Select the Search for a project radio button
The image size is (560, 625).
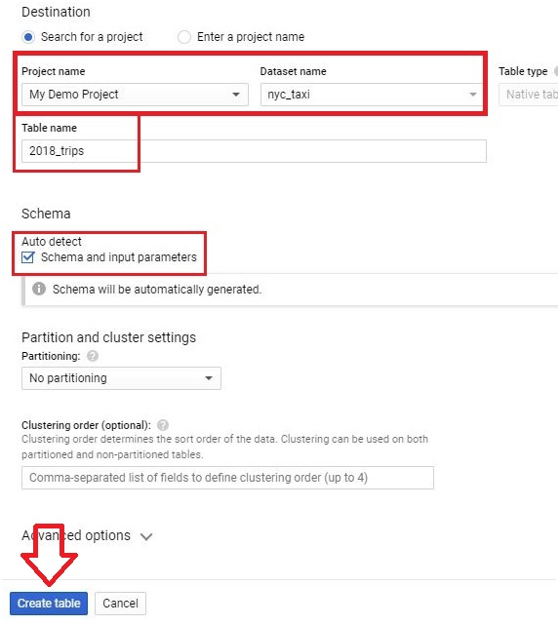(x=28, y=37)
